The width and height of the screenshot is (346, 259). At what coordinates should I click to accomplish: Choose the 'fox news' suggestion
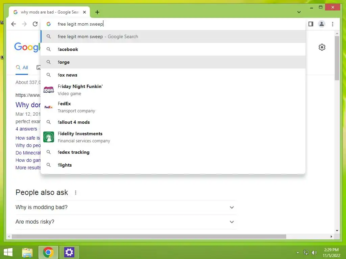[173, 75]
